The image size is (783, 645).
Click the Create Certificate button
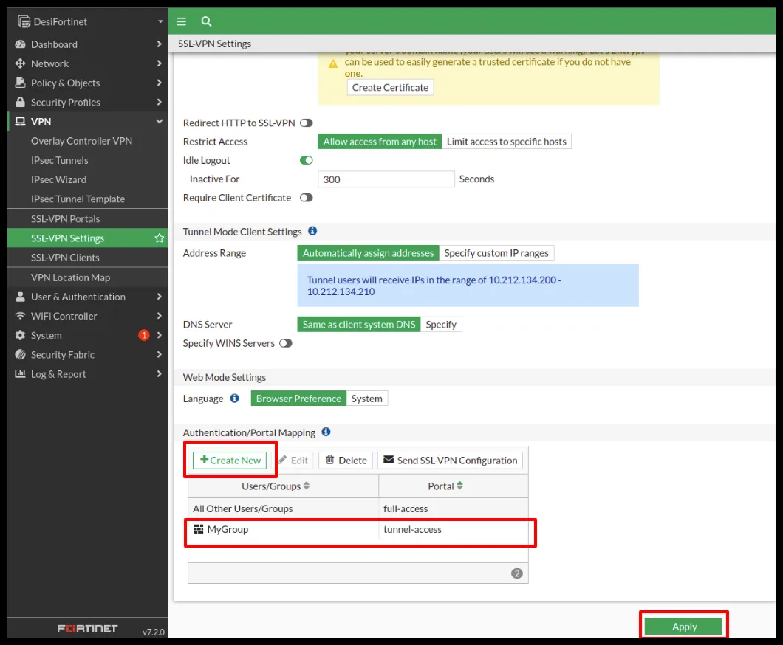[390, 87]
